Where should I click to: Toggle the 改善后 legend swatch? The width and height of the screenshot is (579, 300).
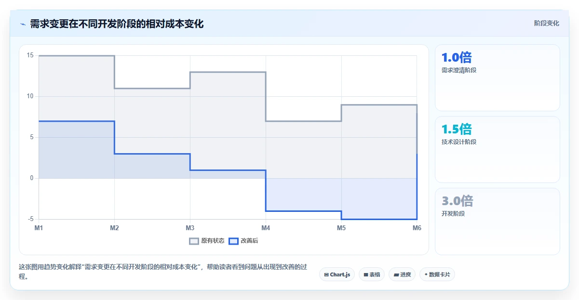click(233, 241)
